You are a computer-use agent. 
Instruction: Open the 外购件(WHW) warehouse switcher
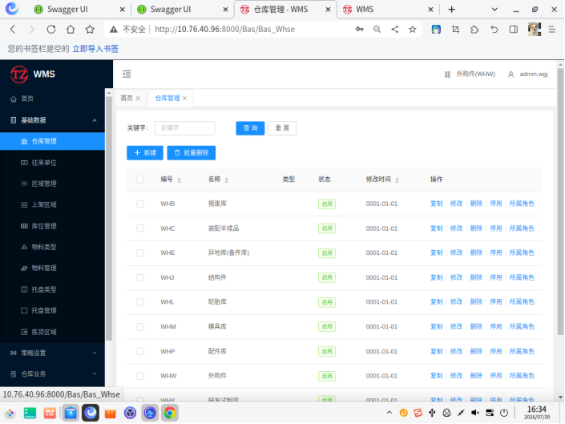(470, 75)
